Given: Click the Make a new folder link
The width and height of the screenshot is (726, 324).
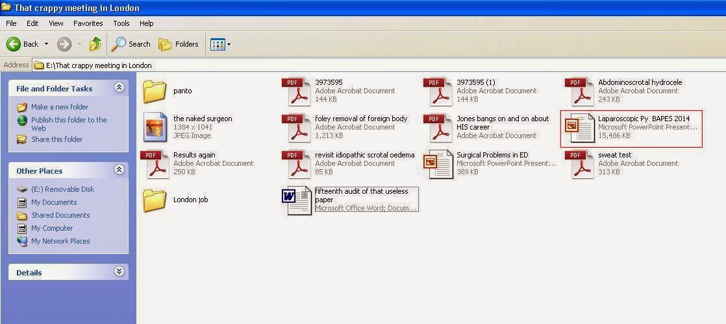Looking at the screenshot, I should point(60,107).
